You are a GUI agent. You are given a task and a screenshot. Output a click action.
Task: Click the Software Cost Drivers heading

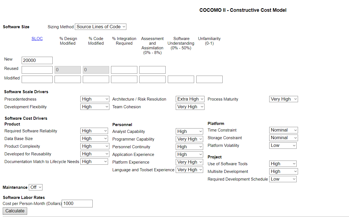tap(26, 118)
